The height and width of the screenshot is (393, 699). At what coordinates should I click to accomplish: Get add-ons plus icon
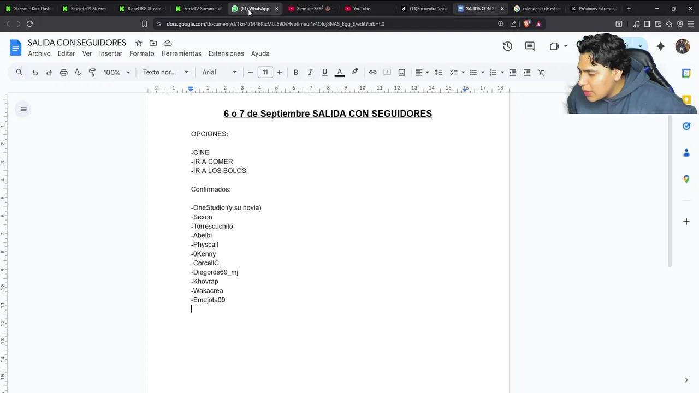pyautogui.click(x=686, y=222)
